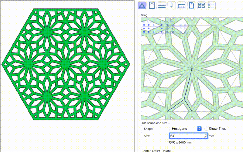Screen dimensions: 243x152
Task: Click the Size field stepper arrows
Action: click(206, 136)
